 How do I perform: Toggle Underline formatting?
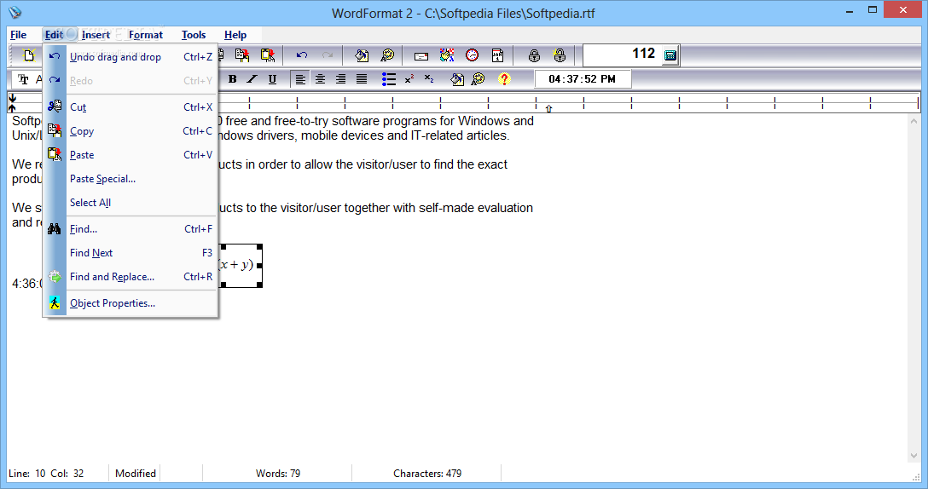click(x=272, y=79)
